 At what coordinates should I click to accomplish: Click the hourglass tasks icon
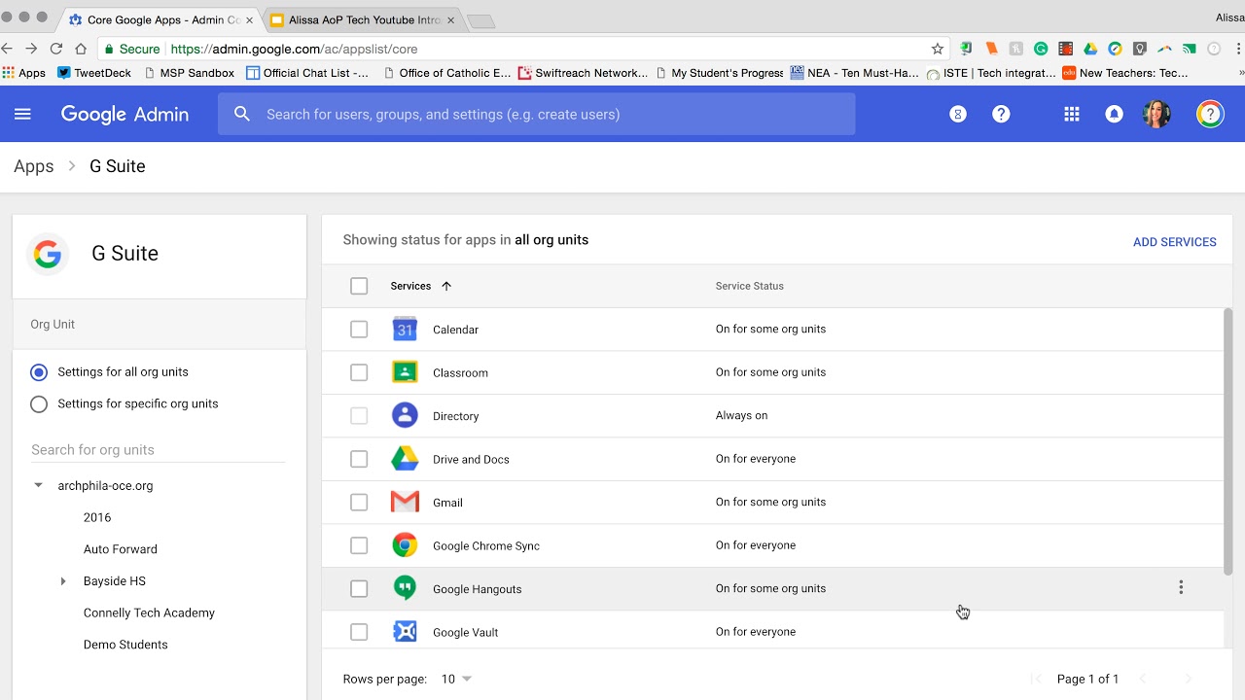(x=958, y=114)
